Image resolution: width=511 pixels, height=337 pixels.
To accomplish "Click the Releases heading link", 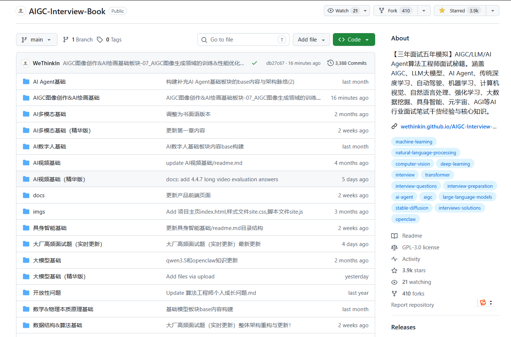I will pos(403,327).
